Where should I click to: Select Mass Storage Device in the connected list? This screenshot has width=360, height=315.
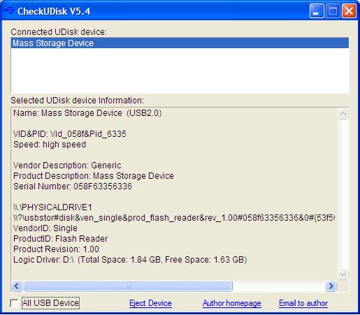pyautogui.click(x=180, y=43)
